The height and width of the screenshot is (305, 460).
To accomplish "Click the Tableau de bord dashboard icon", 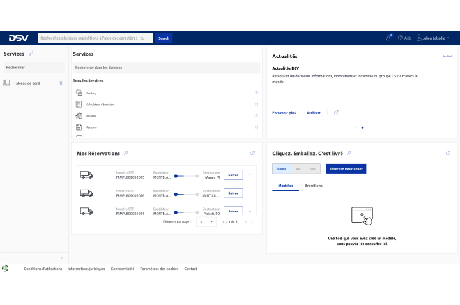I will (x=6, y=83).
